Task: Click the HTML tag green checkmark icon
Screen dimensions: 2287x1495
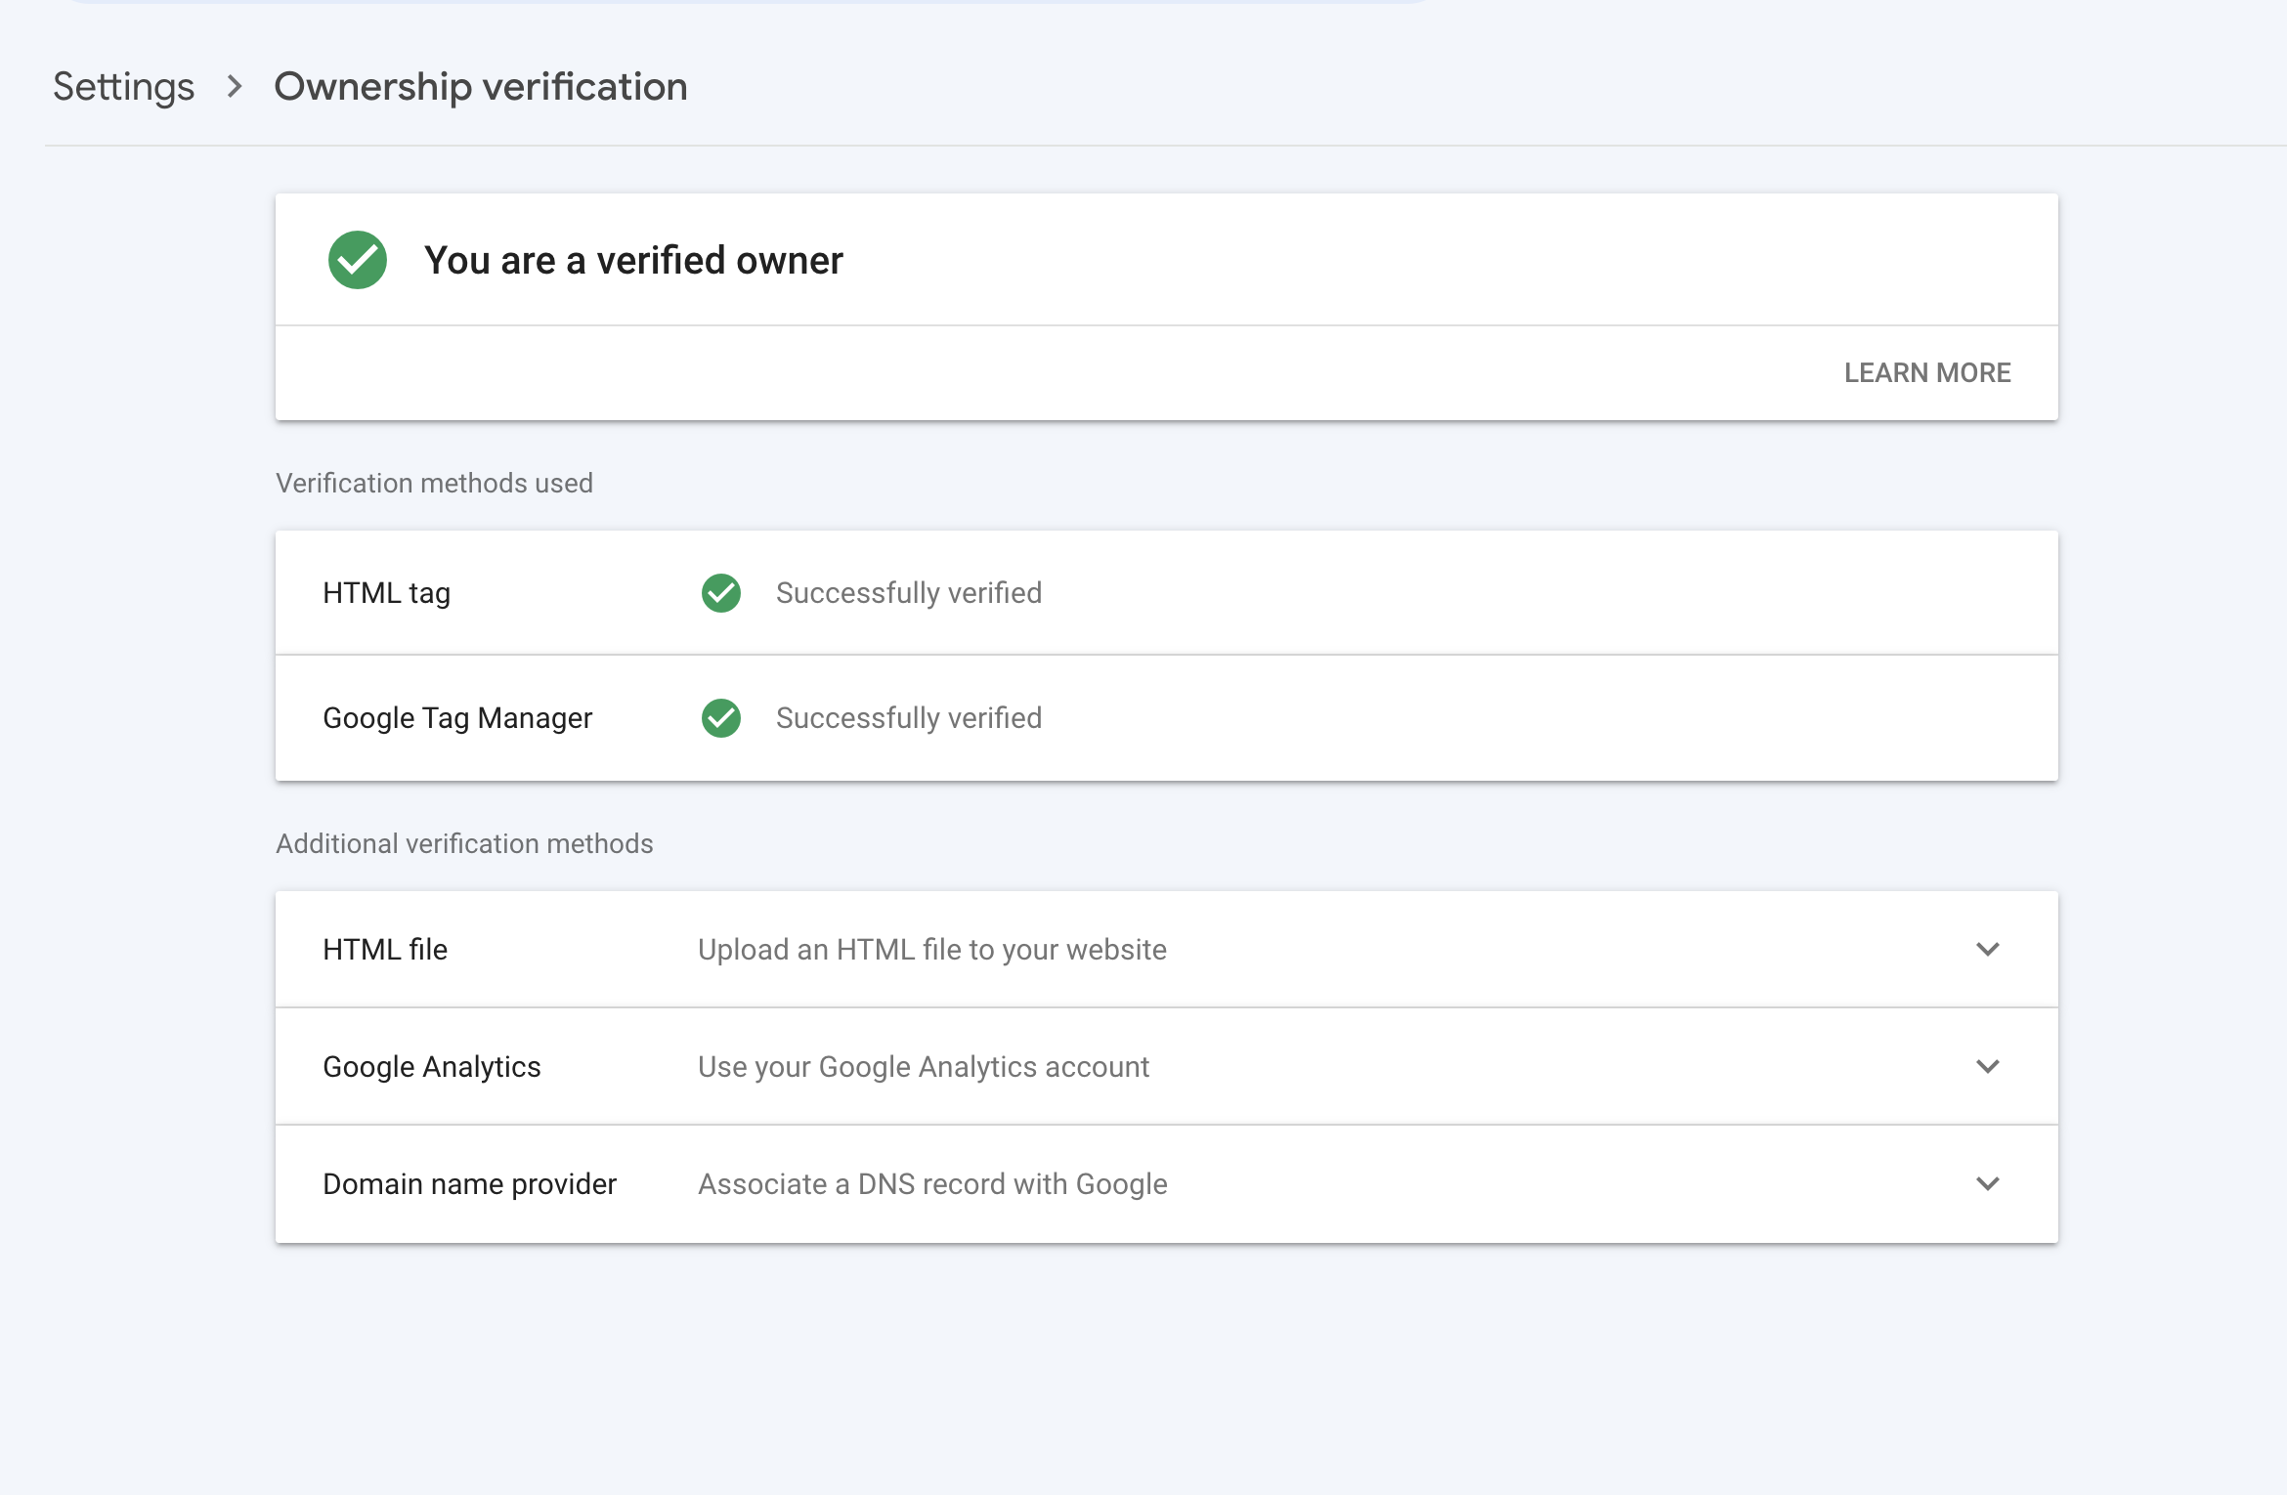Action: pyautogui.click(x=721, y=593)
